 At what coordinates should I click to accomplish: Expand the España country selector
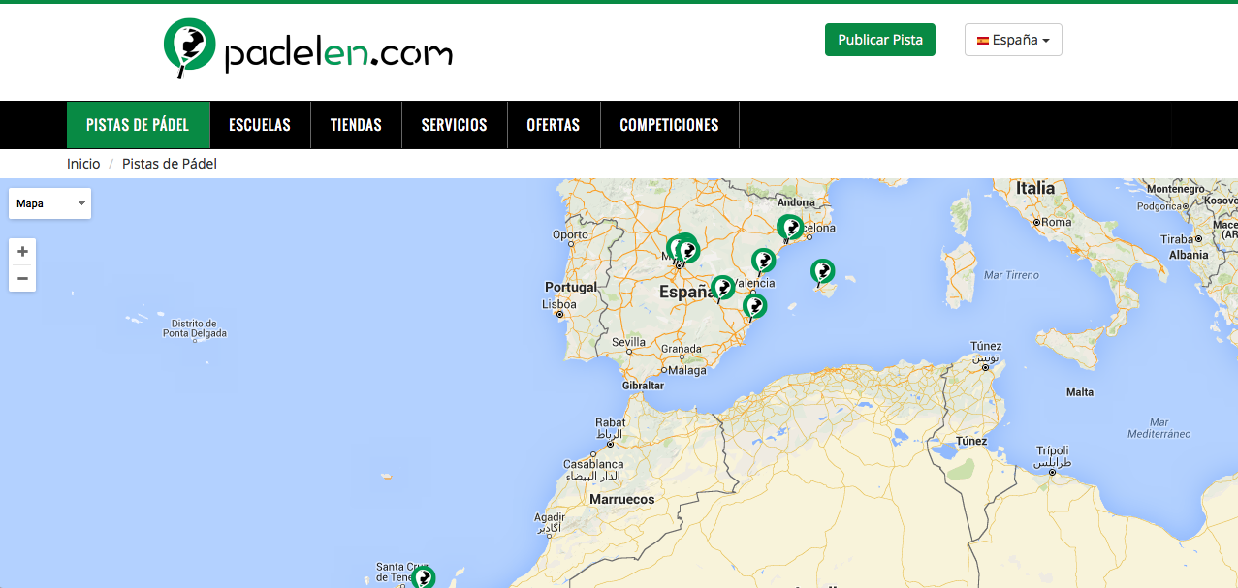1013,40
